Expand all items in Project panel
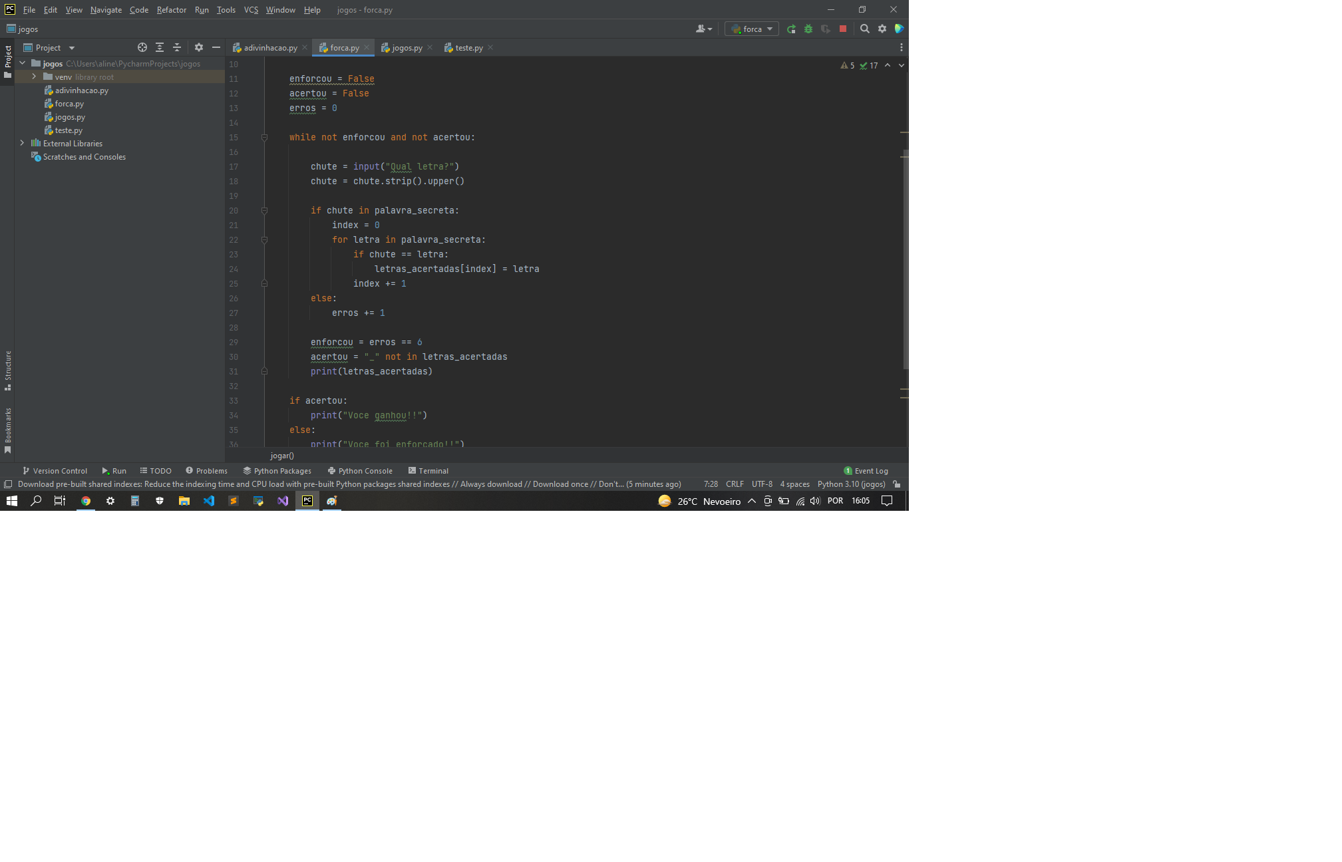1342x862 pixels. (x=160, y=48)
